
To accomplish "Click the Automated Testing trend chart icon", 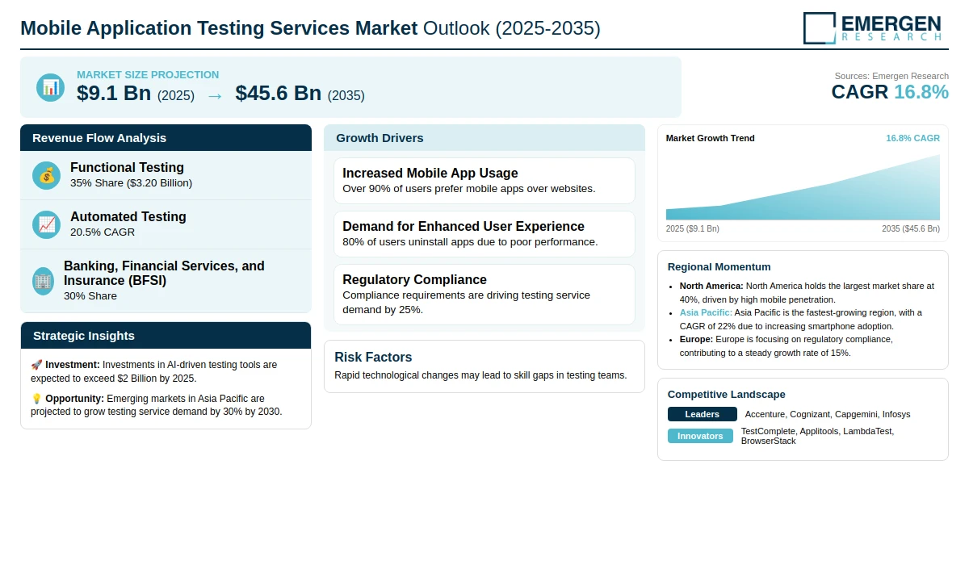I will tap(46, 224).
